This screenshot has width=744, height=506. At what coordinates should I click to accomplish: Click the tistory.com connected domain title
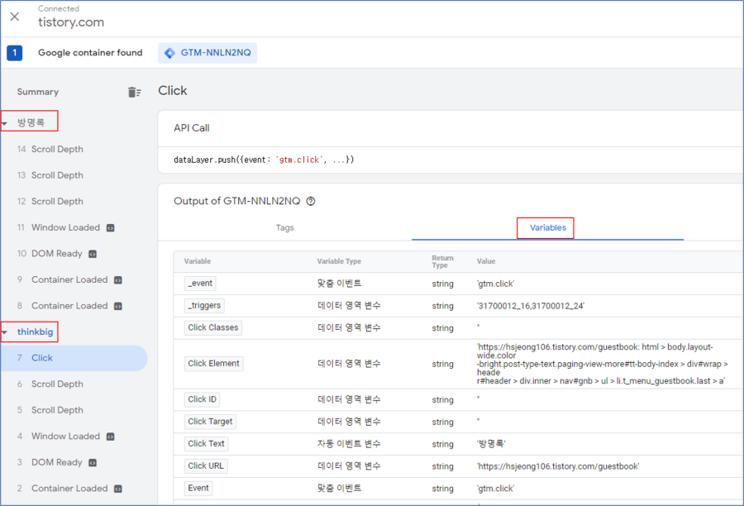pyautogui.click(x=71, y=22)
